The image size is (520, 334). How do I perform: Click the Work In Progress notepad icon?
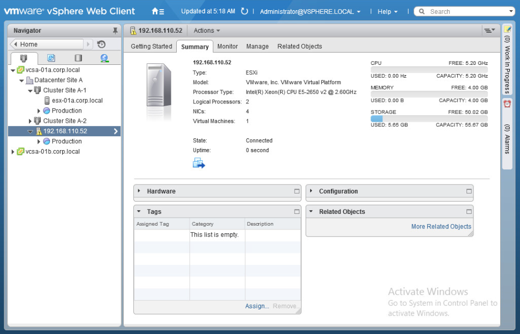(507, 29)
